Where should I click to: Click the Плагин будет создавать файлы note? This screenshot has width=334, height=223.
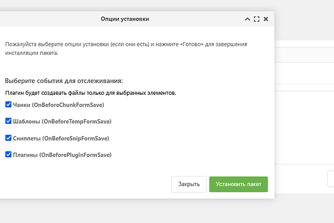(91, 93)
